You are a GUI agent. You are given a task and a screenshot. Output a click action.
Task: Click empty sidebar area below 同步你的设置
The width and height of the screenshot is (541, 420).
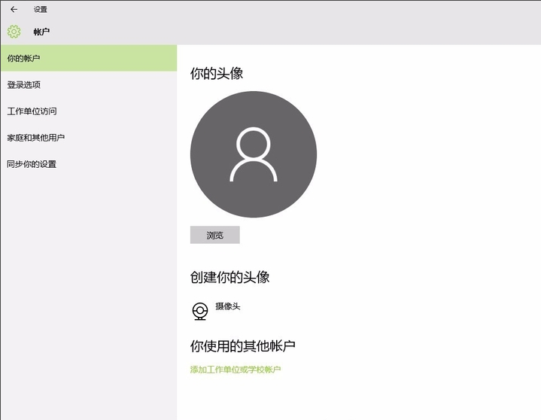88,301
